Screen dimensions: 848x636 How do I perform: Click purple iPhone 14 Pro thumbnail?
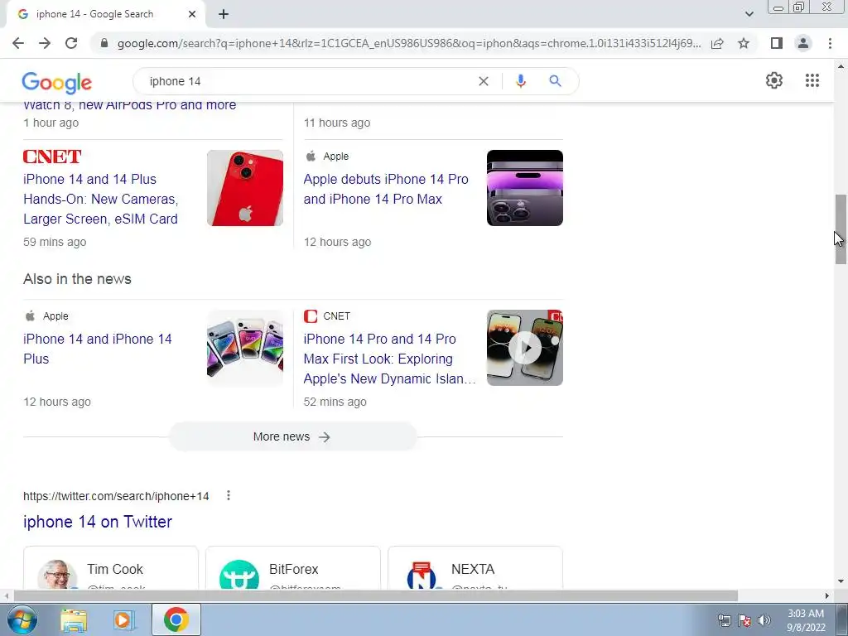point(524,188)
